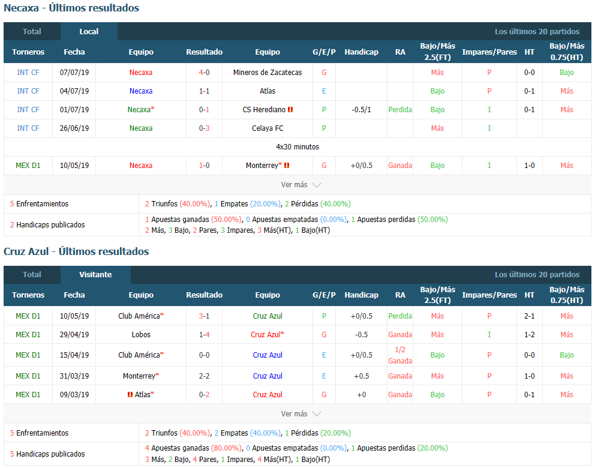Open INT CF tournament link for 04/07/19

[28, 91]
